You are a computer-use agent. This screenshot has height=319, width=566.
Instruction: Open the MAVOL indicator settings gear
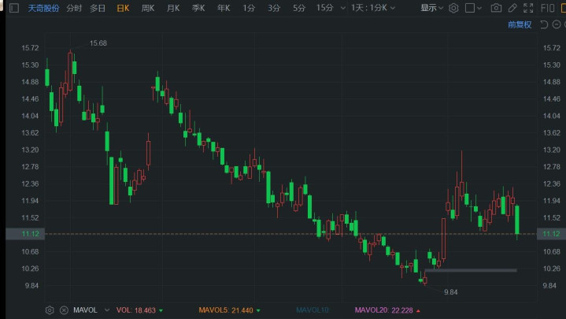coord(50,310)
